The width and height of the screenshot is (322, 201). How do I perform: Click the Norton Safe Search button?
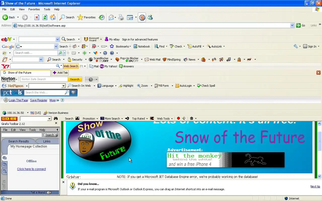75,79
